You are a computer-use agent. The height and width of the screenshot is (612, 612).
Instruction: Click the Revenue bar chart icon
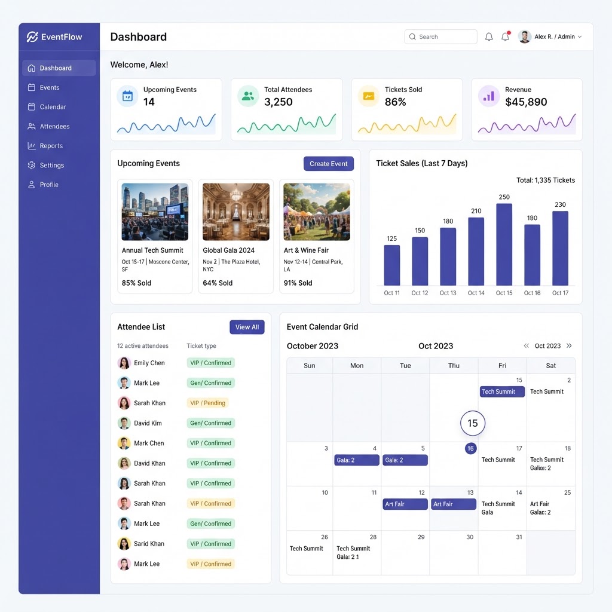click(x=489, y=96)
